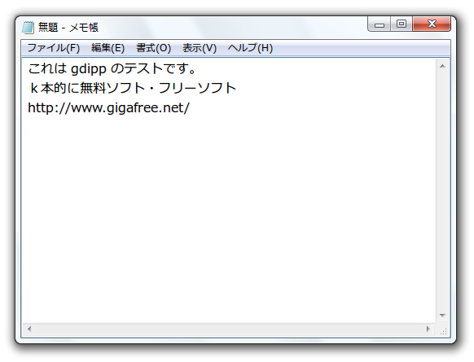
Task: Click the vertical scrollbar up arrow
Action: (442, 66)
